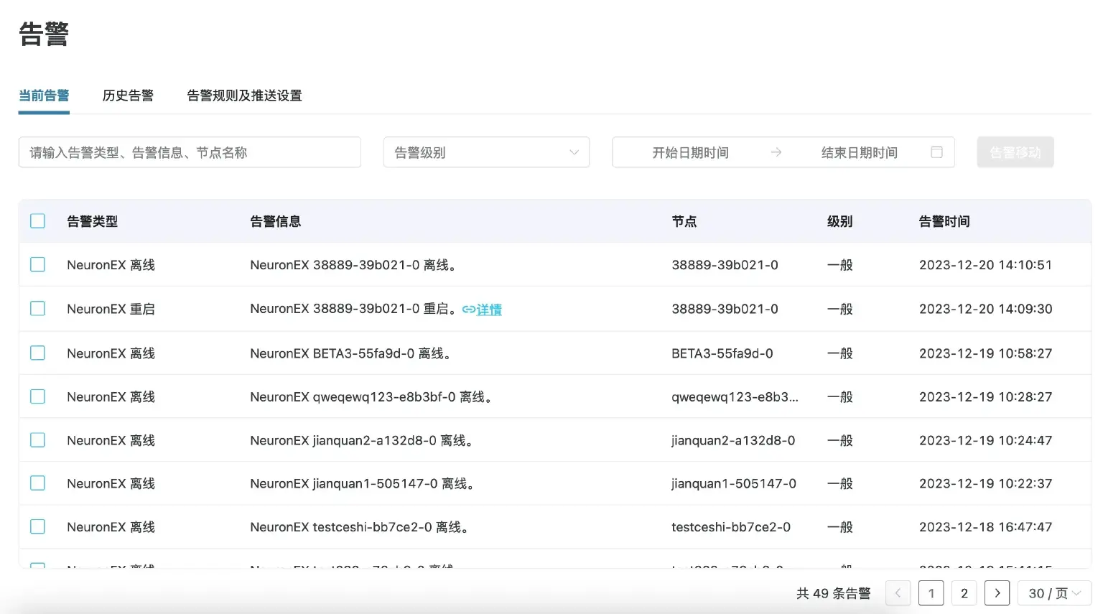Click the previous page arrow

click(898, 593)
